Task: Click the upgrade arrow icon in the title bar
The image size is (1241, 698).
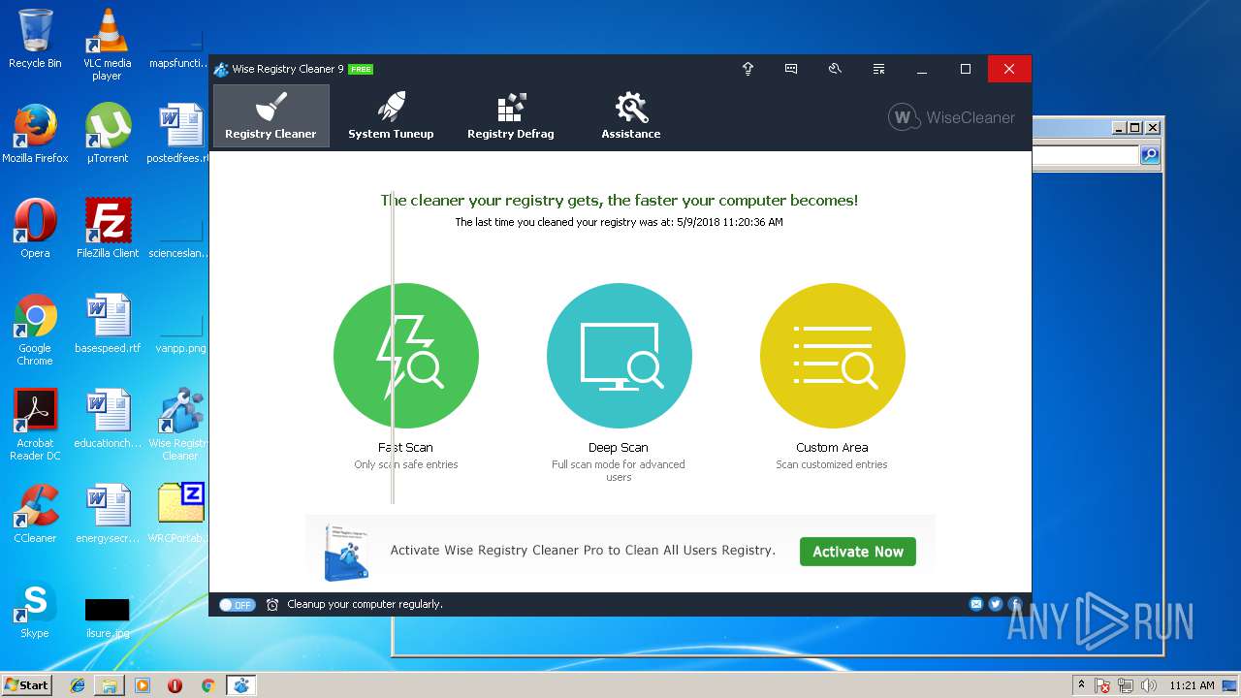Action: pos(748,69)
